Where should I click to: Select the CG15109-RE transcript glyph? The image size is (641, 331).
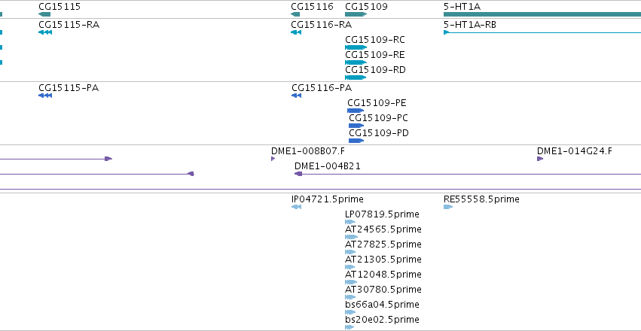(356, 62)
